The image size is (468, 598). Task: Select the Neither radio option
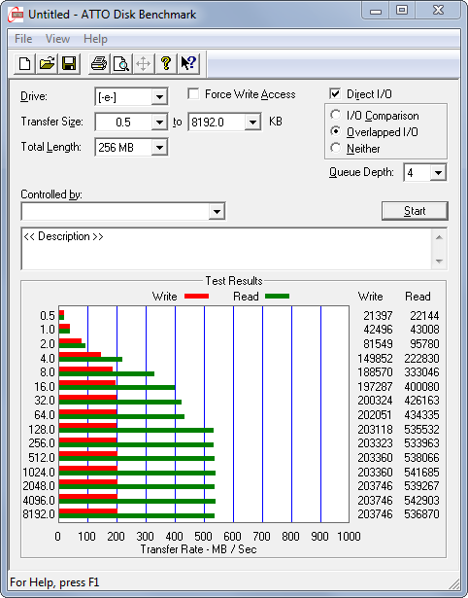point(336,148)
